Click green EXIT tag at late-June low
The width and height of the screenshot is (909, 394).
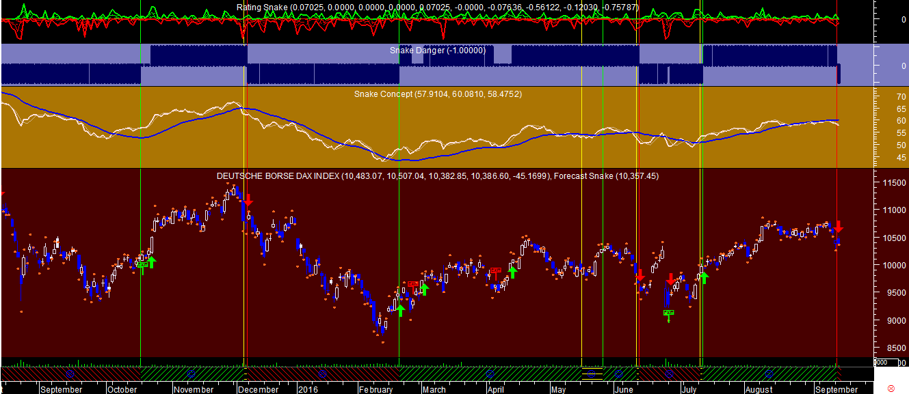(668, 313)
